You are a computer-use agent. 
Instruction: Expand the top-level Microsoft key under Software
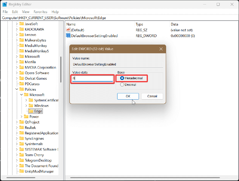(17, 57)
